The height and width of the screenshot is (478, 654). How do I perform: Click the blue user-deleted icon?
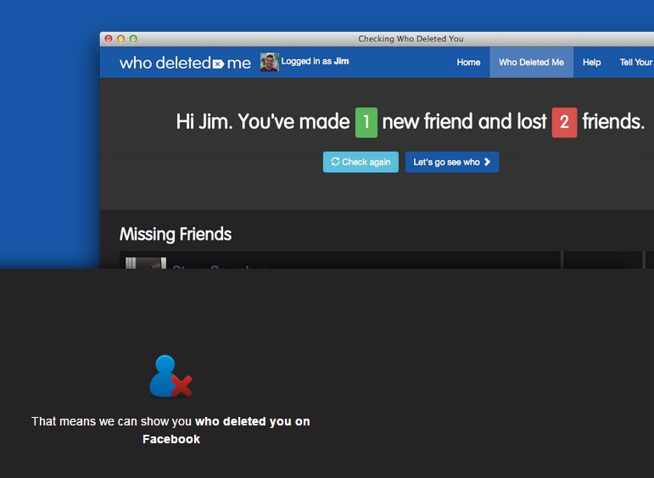(170, 376)
